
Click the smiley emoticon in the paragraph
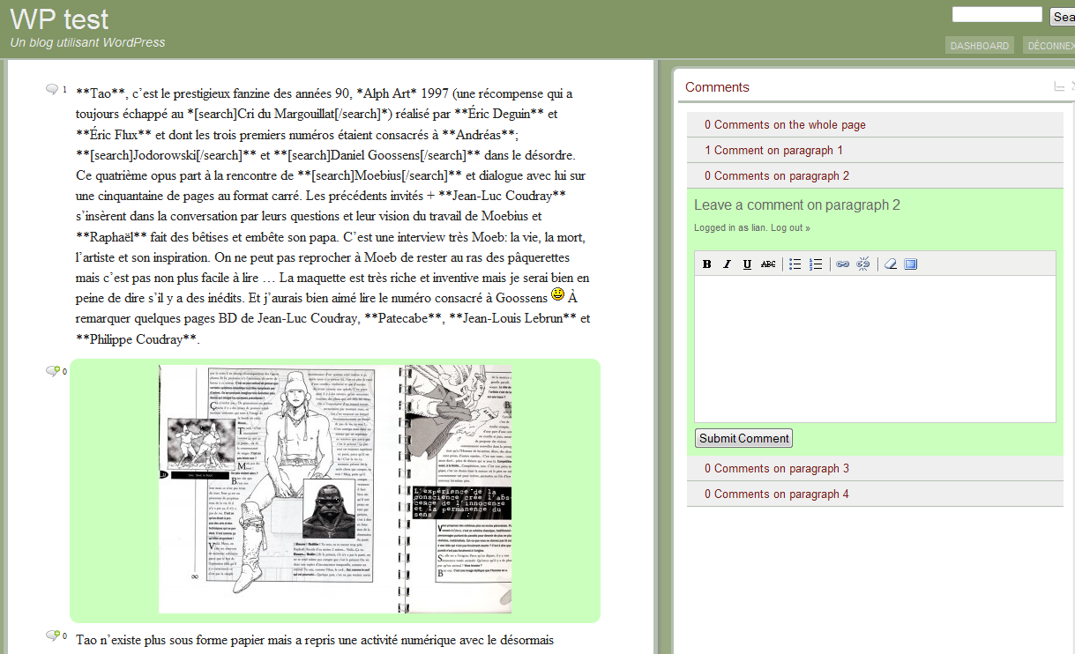tap(558, 294)
